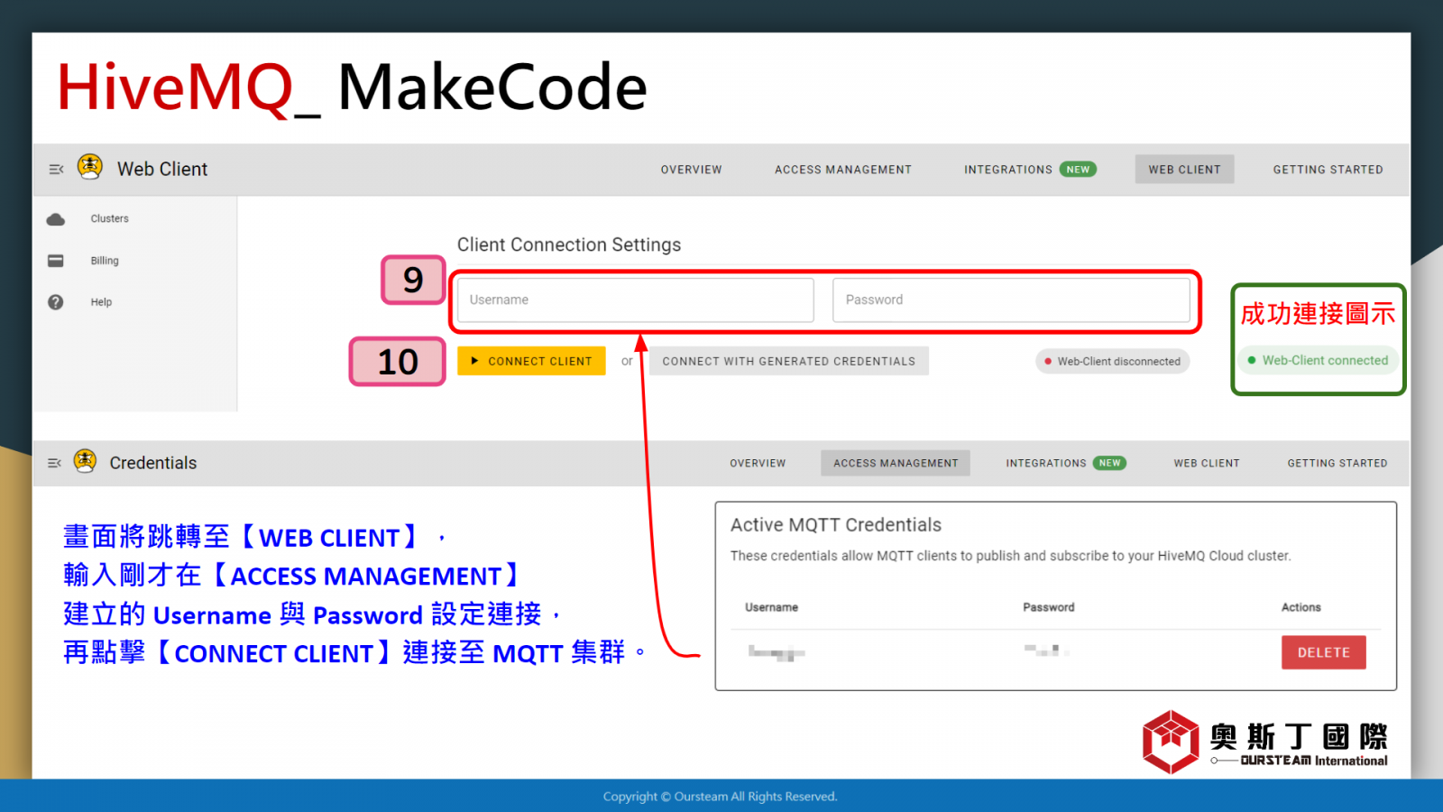The height and width of the screenshot is (812, 1443).
Task: Open Help question mark icon
Action: [56, 302]
